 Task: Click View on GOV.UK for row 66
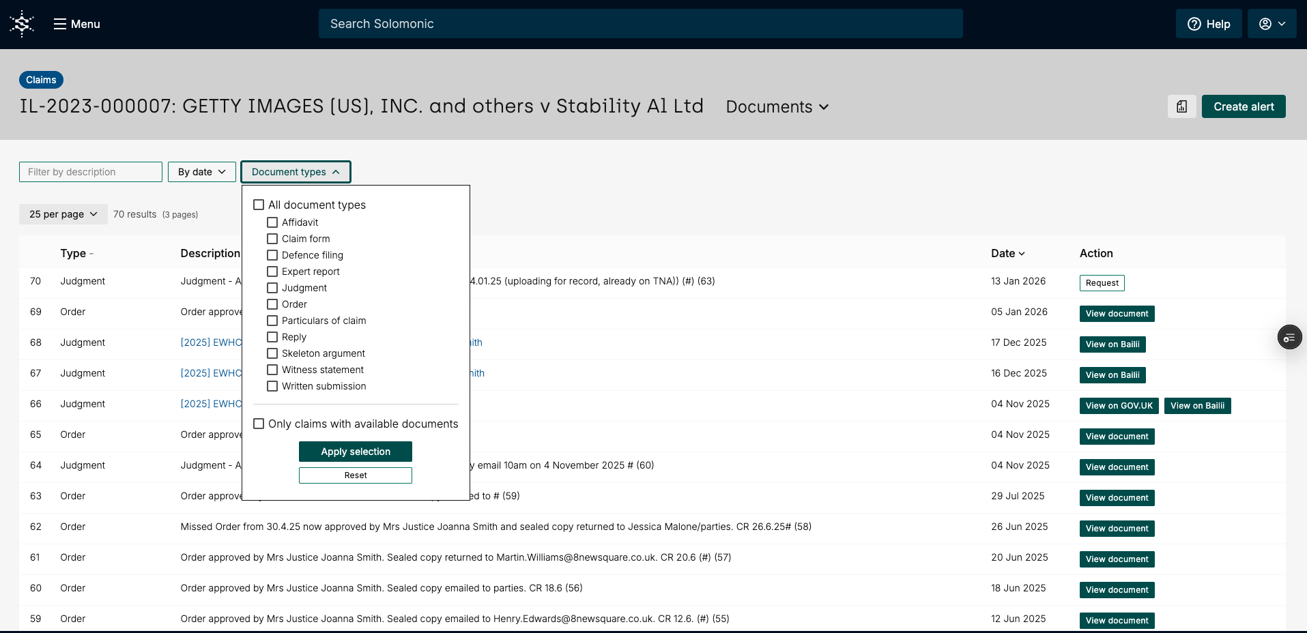coord(1119,406)
